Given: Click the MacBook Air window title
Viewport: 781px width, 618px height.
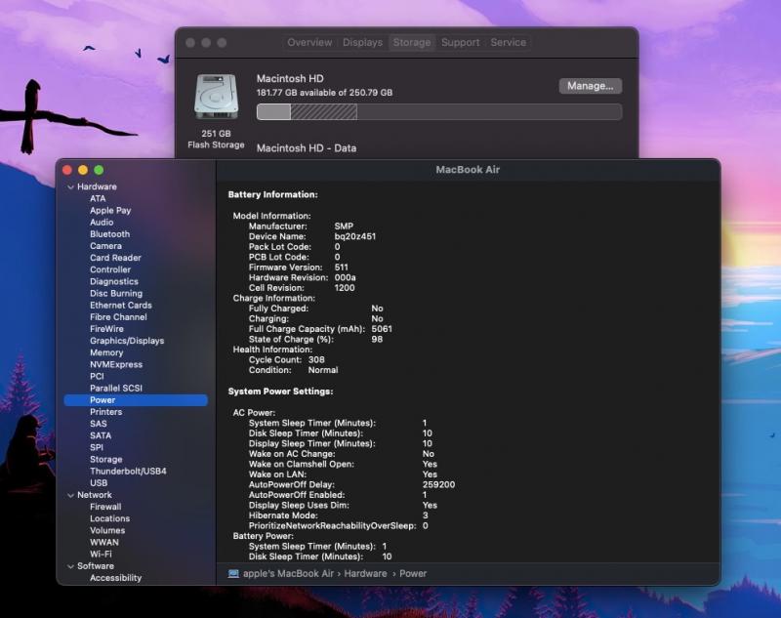Looking at the screenshot, I should pyautogui.click(x=468, y=170).
